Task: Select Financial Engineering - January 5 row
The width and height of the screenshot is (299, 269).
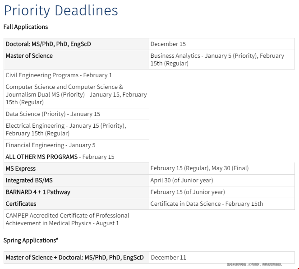Action: (76, 145)
